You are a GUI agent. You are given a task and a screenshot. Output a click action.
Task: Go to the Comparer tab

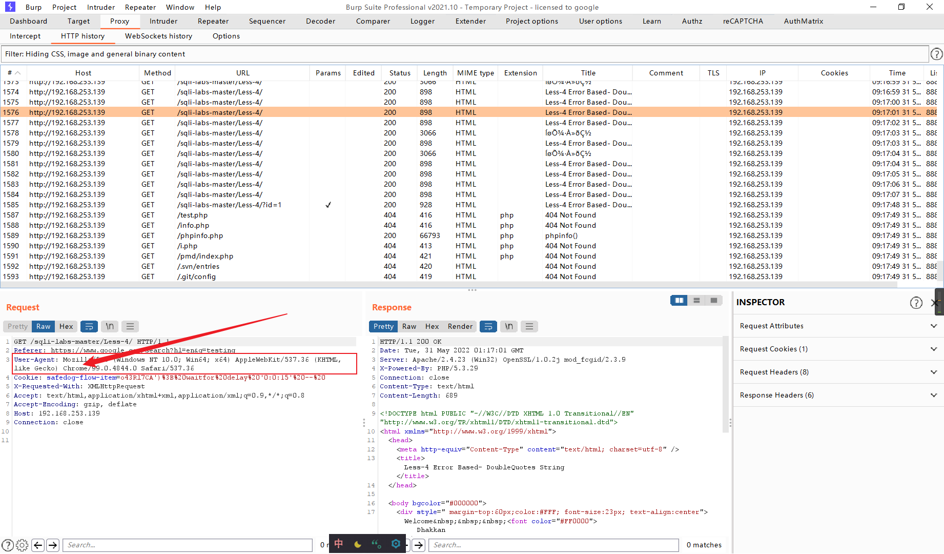click(373, 21)
